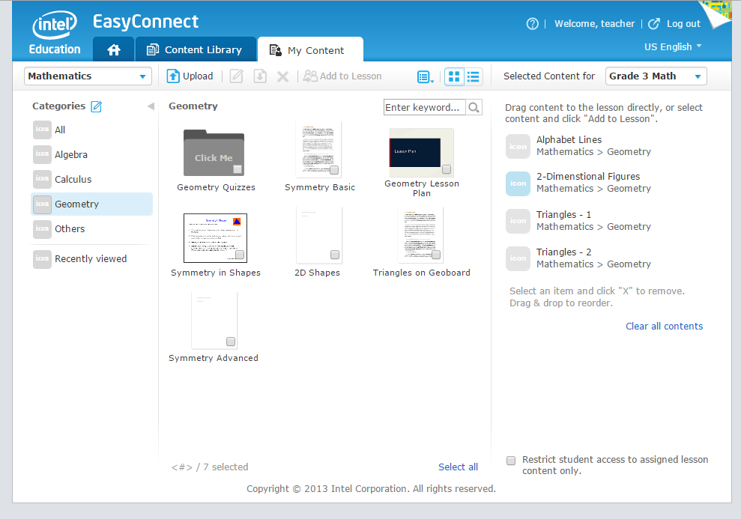Click Clear all contents link
The width and height of the screenshot is (741, 519).
point(664,326)
